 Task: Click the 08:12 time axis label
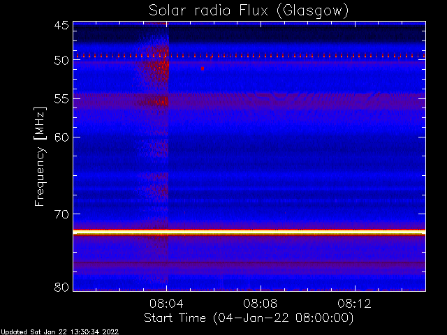tap(355, 304)
